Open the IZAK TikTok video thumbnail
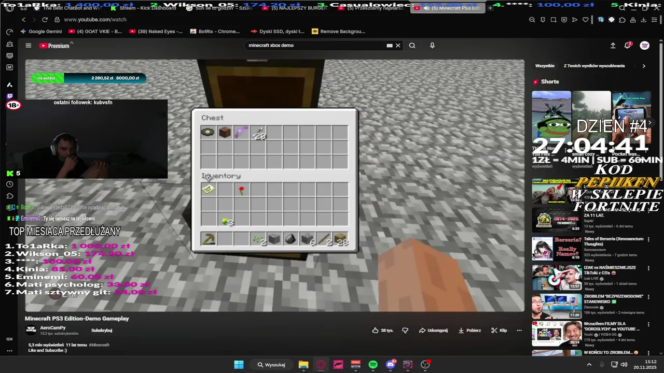The image size is (664, 373). coord(556,277)
